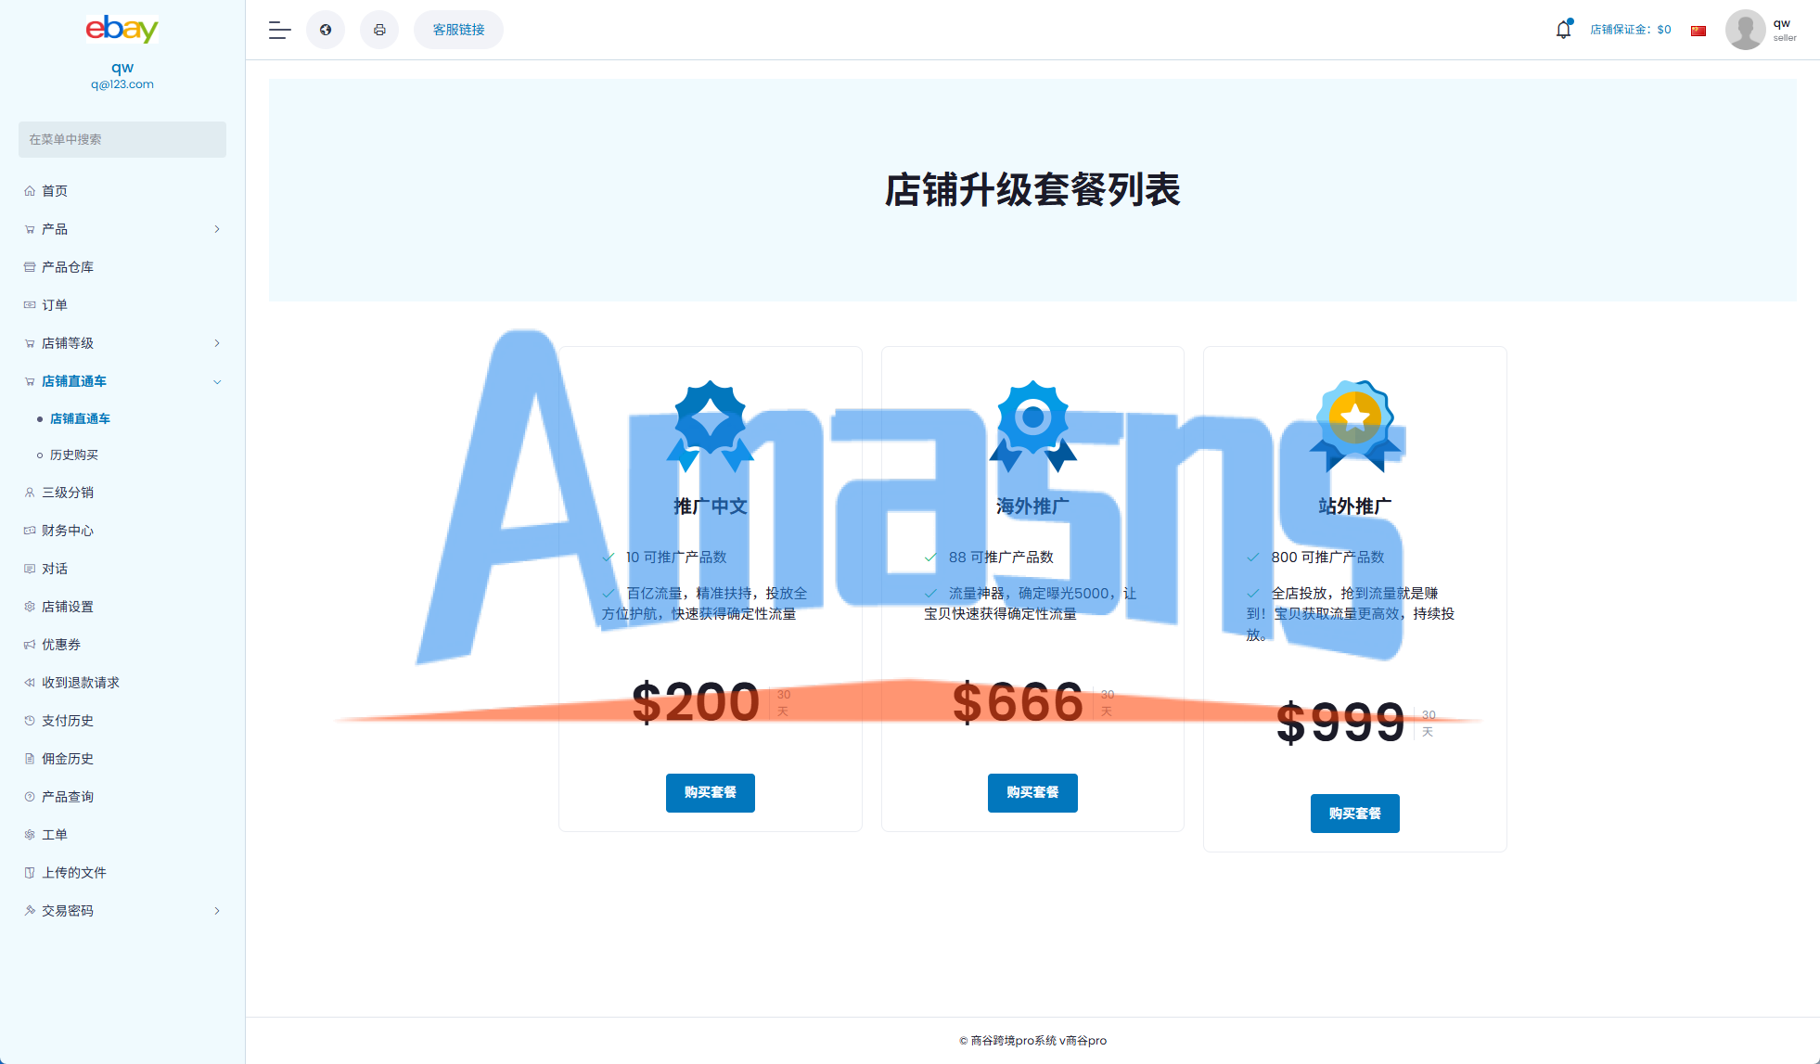
Task: Expand the 产品 menu chevron
Action: click(217, 229)
